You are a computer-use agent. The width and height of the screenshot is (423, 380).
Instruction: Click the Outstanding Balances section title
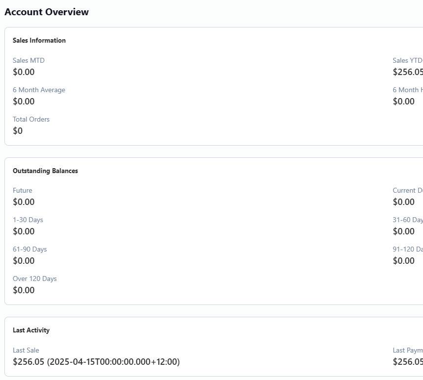pyautogui.click(x=45, y=171)
